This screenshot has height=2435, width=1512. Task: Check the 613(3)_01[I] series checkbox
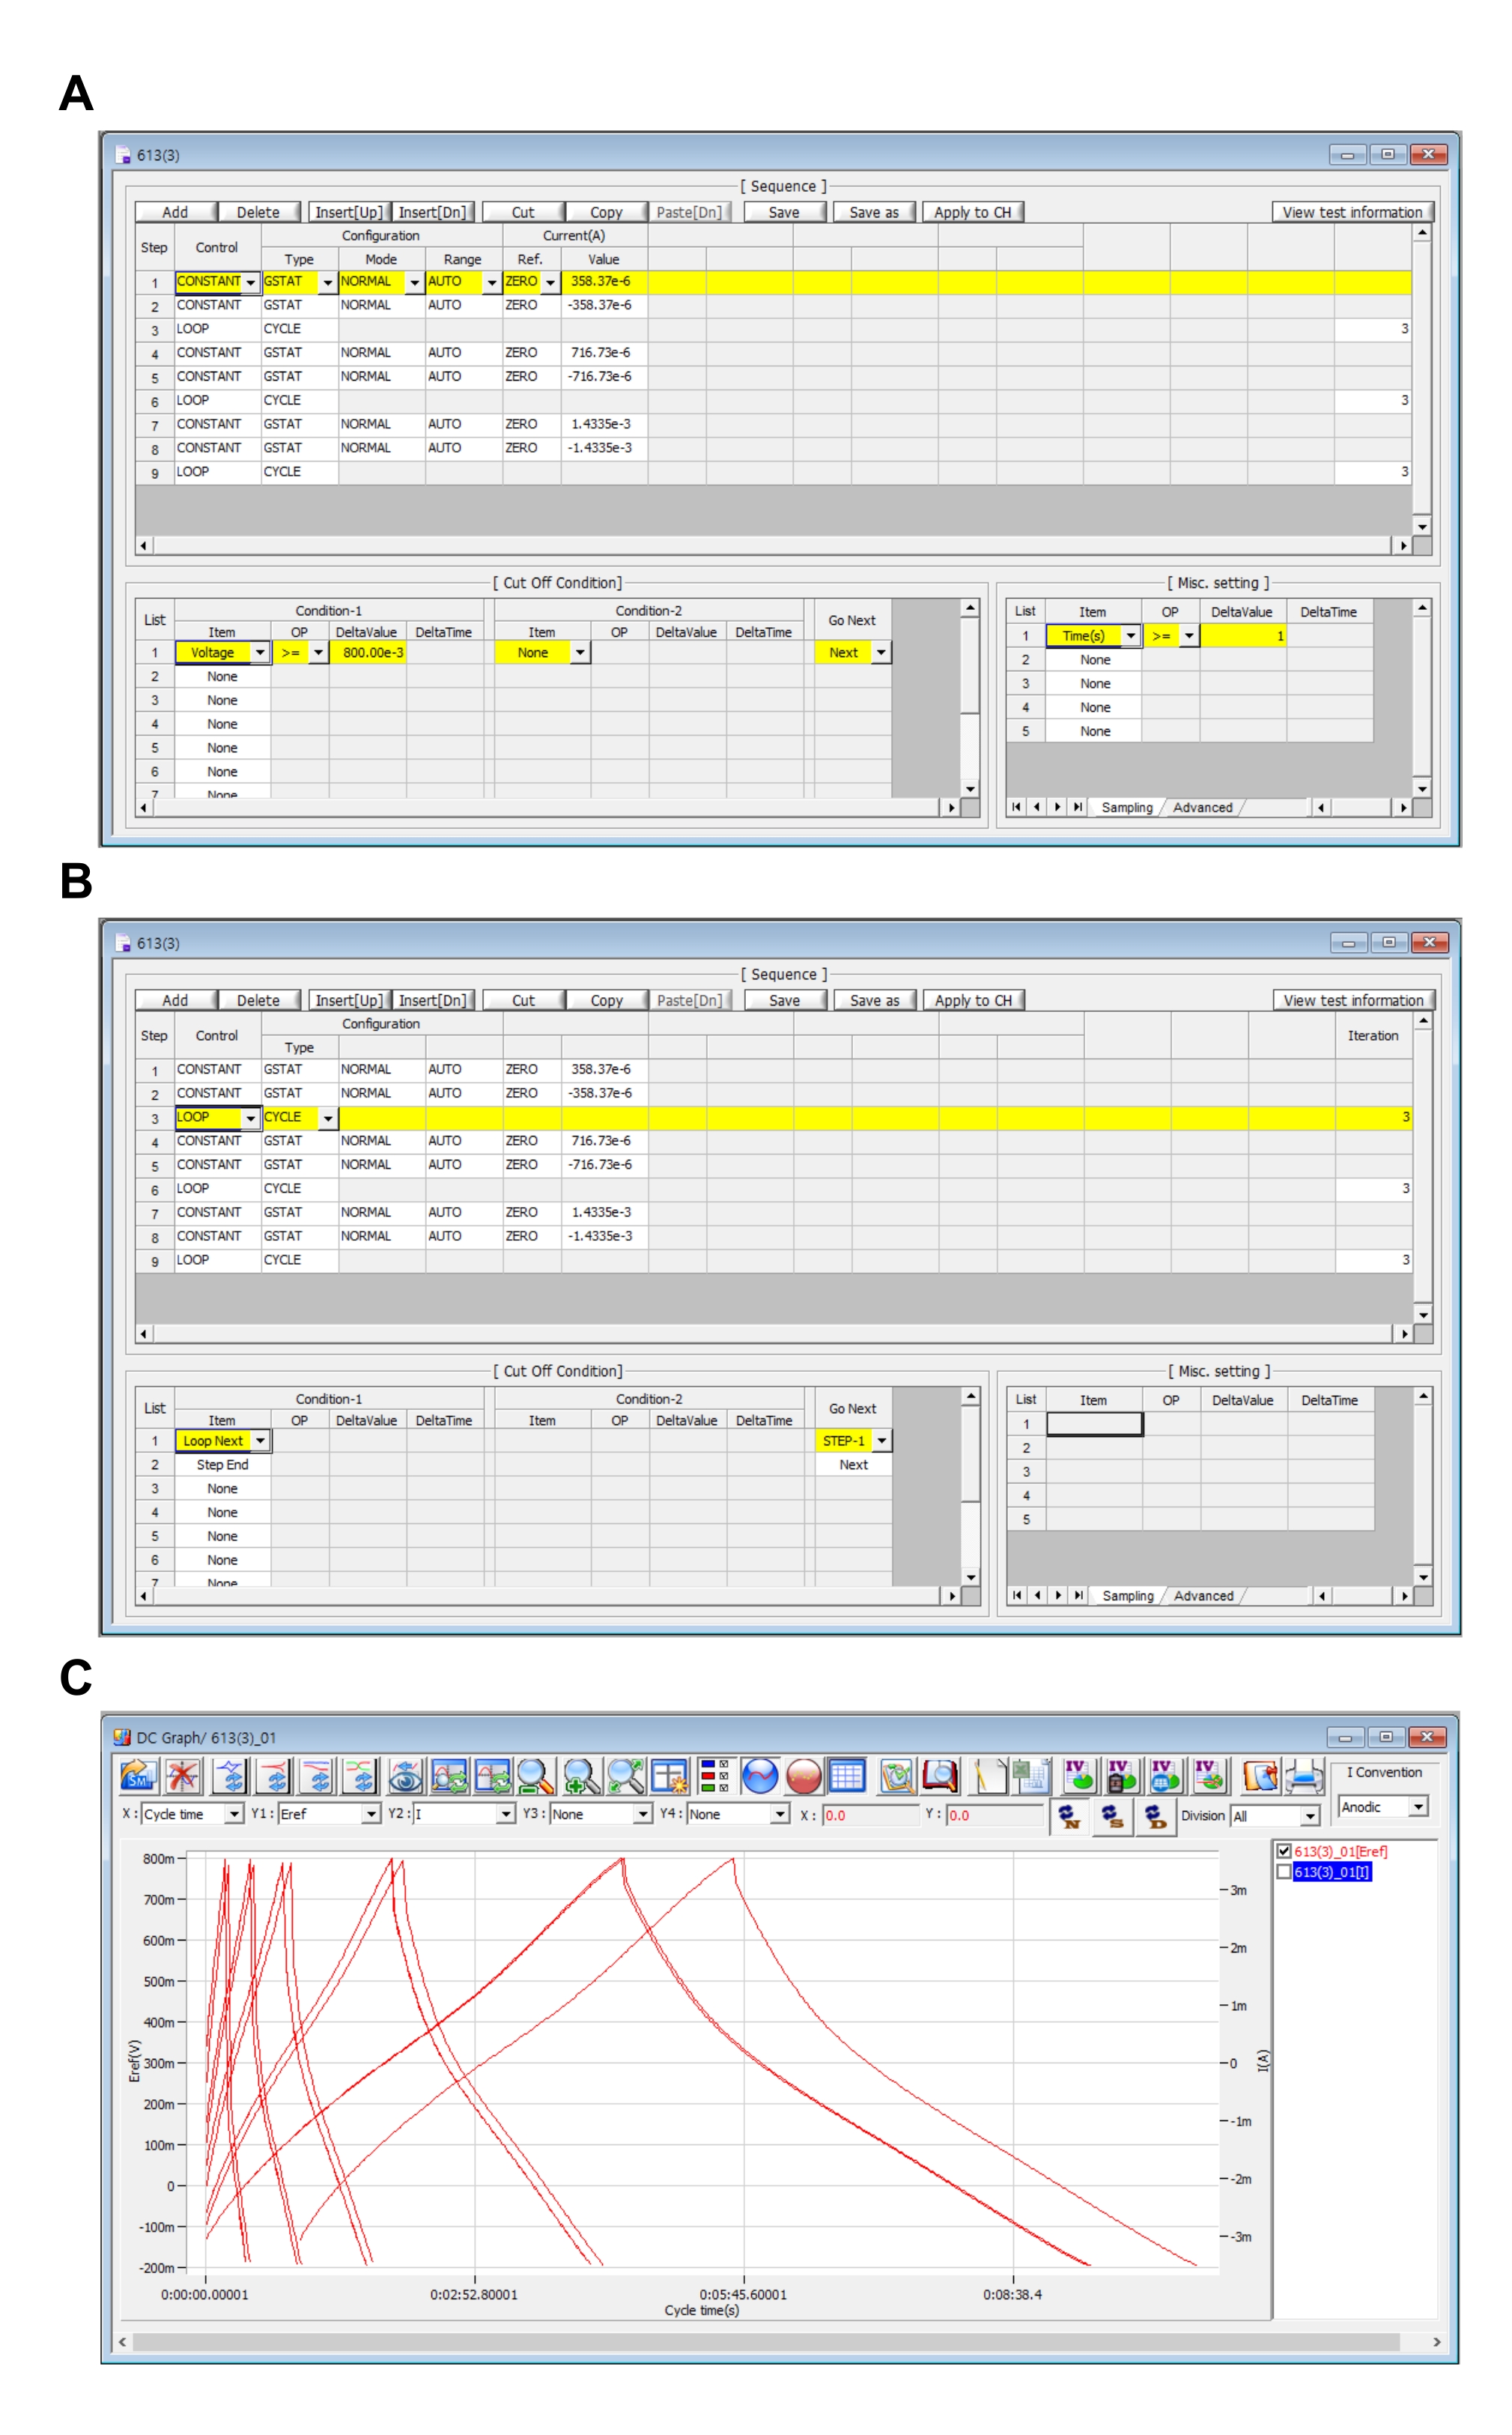click(1284, 1872)
